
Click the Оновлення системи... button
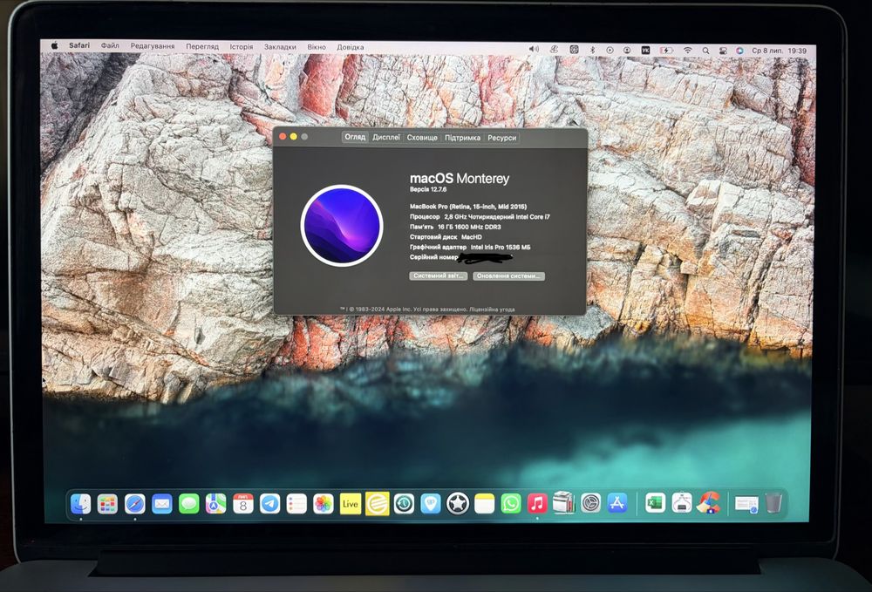508,276
